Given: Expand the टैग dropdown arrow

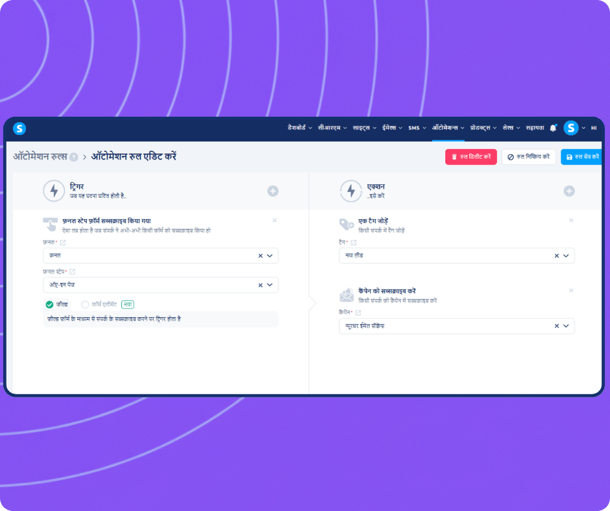Looking at the screenshot, I should (x=566, y=256).
